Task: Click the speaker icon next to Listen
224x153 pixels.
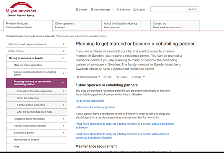Action: pos(118,77)
